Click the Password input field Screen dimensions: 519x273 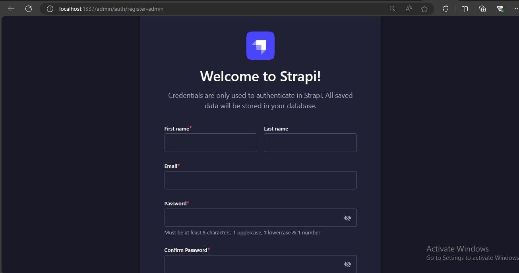[254, 218]
